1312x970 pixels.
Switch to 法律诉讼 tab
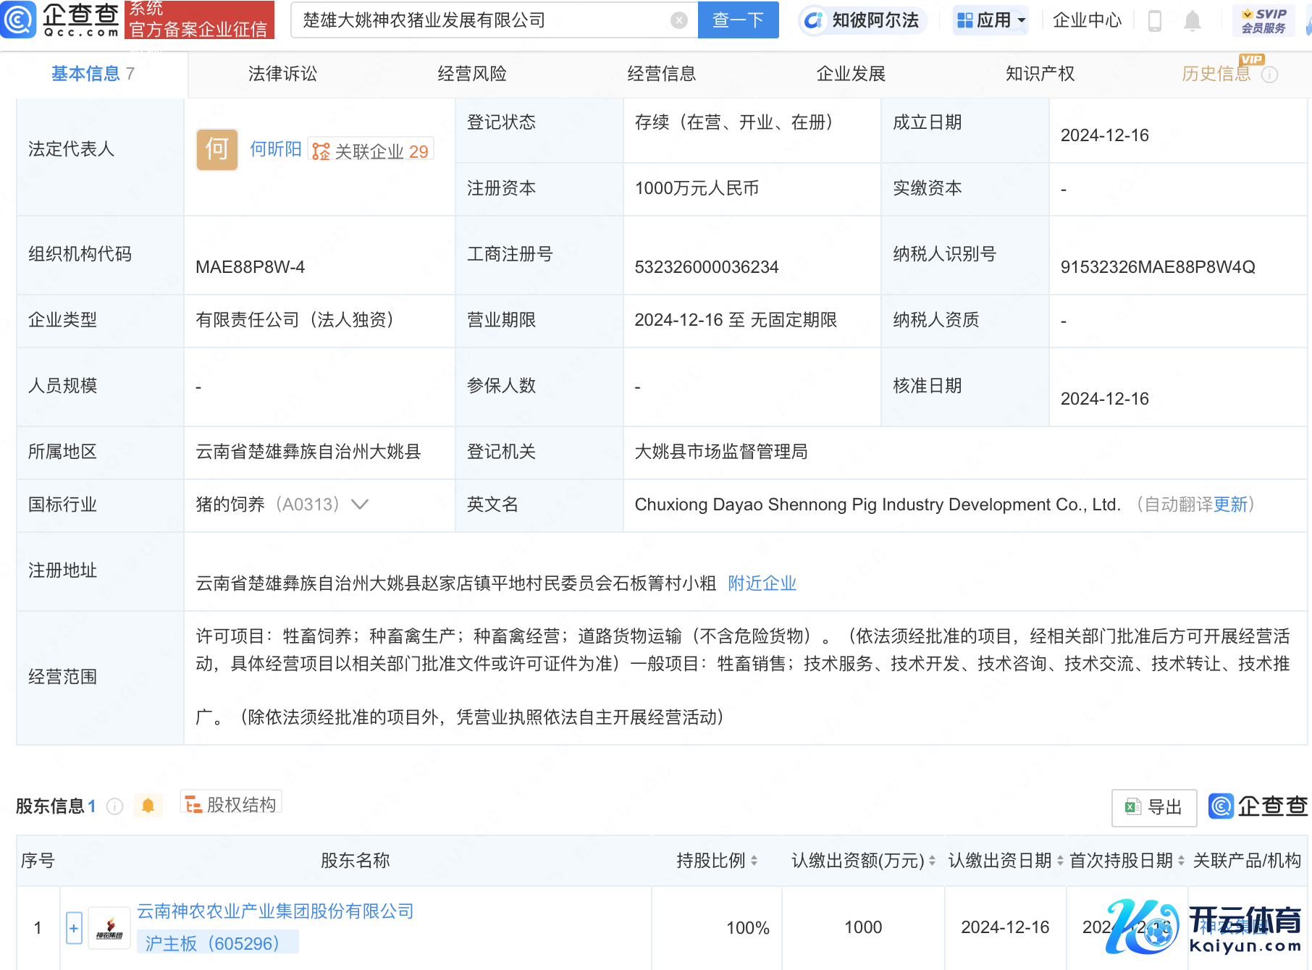tap(282, 74)
